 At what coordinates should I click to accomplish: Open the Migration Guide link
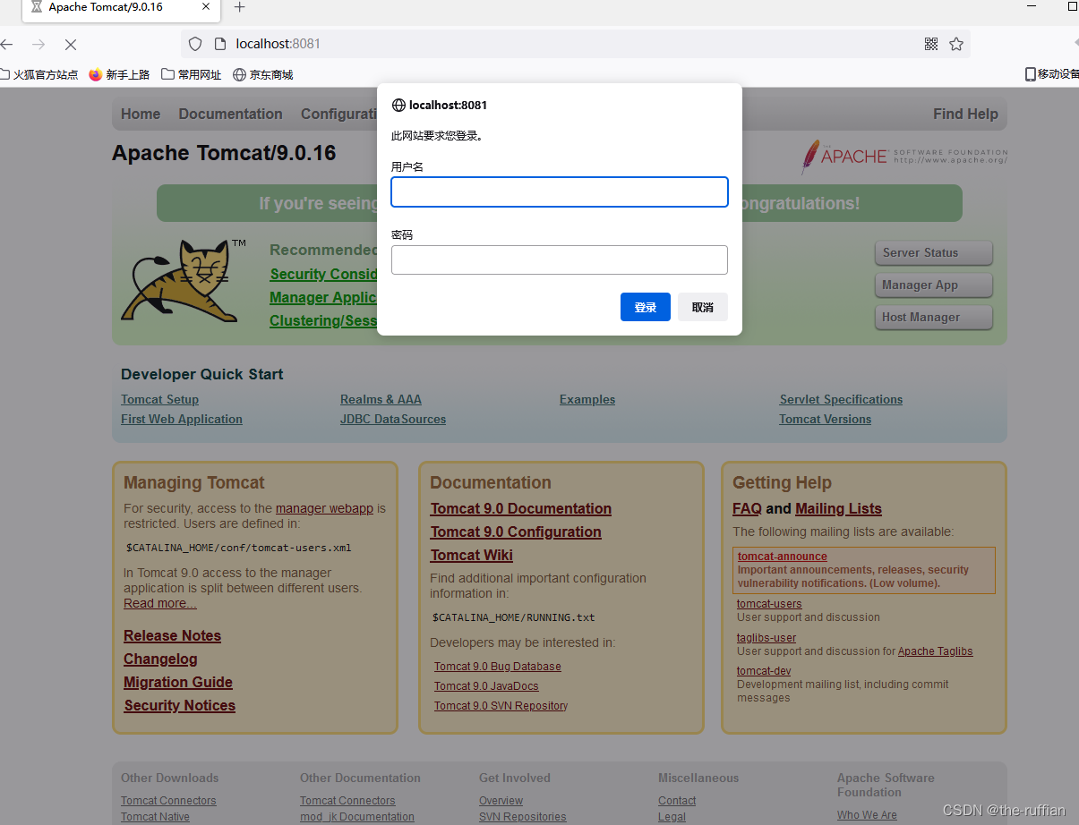point(178,682)
